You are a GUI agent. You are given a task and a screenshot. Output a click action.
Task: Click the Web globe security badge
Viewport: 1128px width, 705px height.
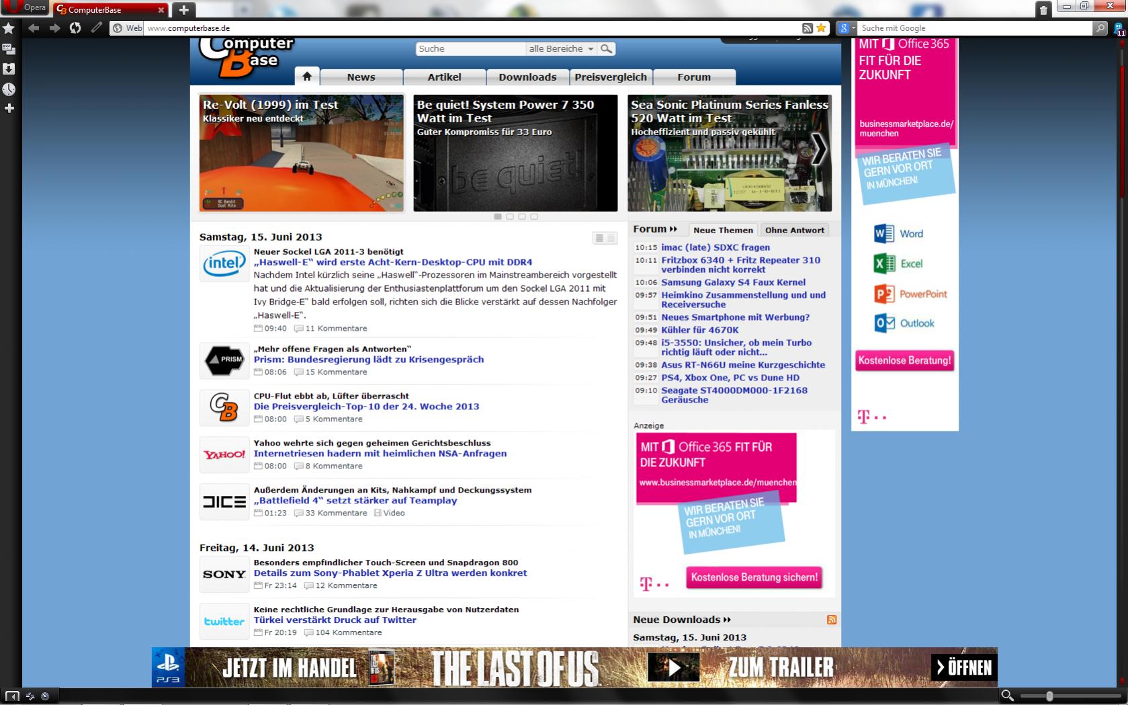click(127, 28)
